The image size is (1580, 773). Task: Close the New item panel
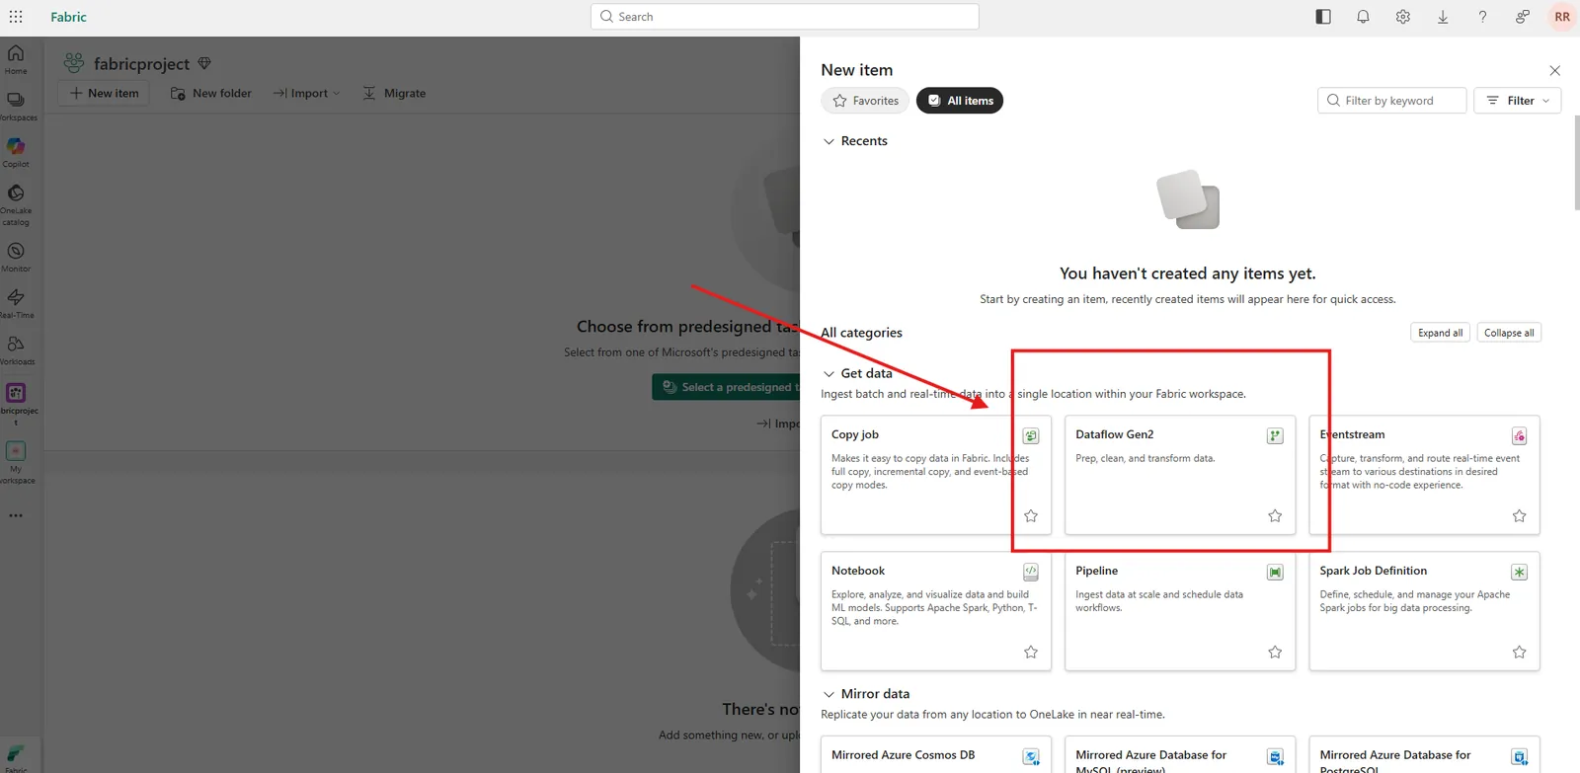pyautogui.click(x=1555, y=70)
